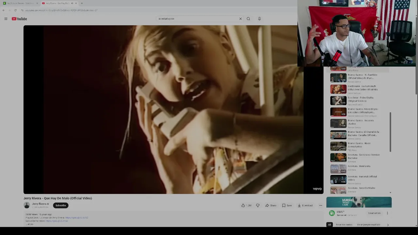The height and width of the screenshot is (235, 418).
Task: Play Romeo Santos, El Chaval - Canalla
Action: (x=359, y=135)
